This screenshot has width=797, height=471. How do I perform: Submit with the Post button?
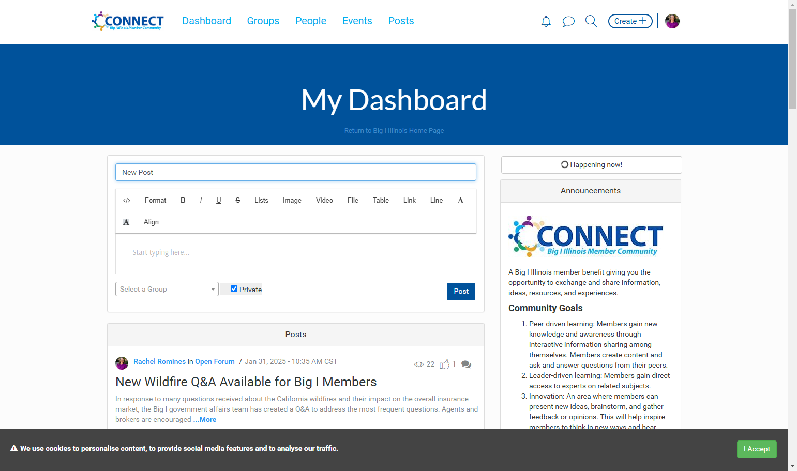pyautogui.click(x=461, y=292)
